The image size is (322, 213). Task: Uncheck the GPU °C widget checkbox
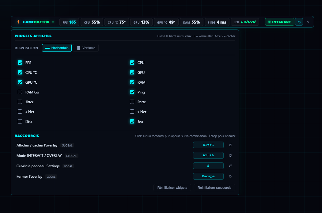20,82
